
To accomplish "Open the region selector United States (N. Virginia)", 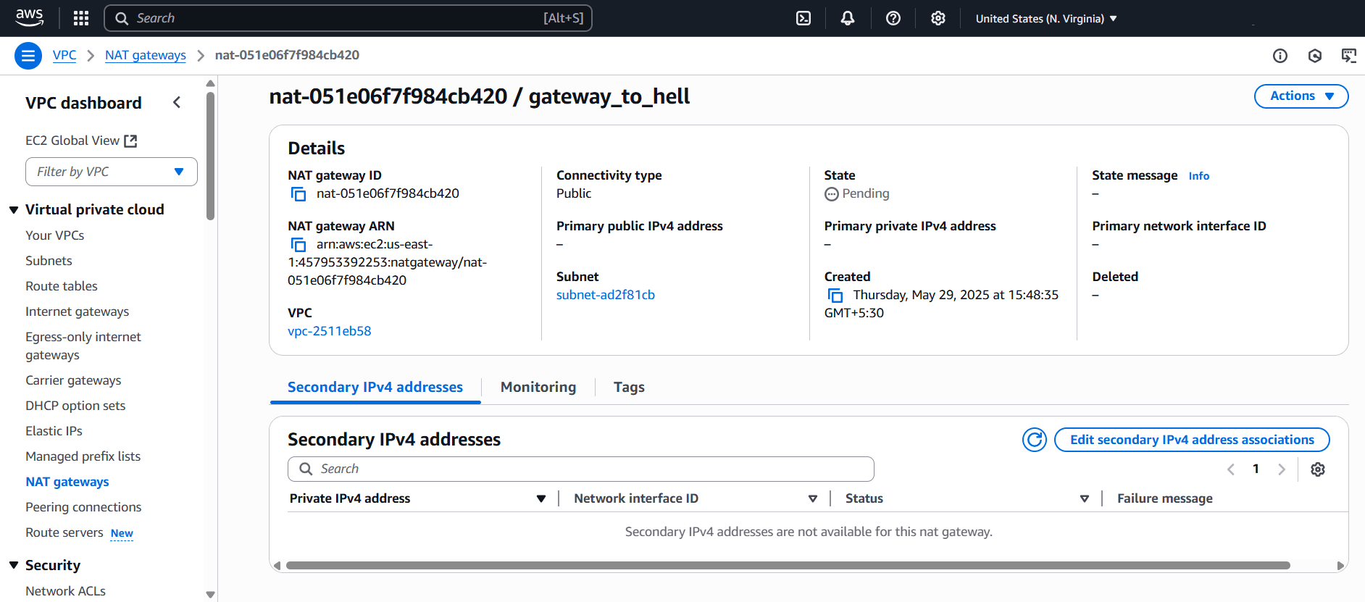I will pyautogui.click(x=1045, y=19).
